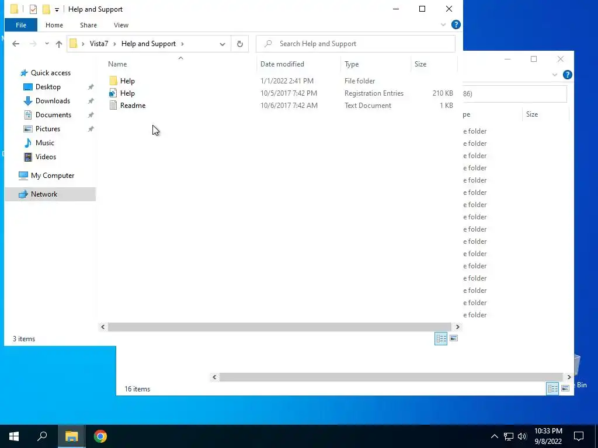
Task: Launch Google Chrome from the taskbar
Action: point(100,436)
